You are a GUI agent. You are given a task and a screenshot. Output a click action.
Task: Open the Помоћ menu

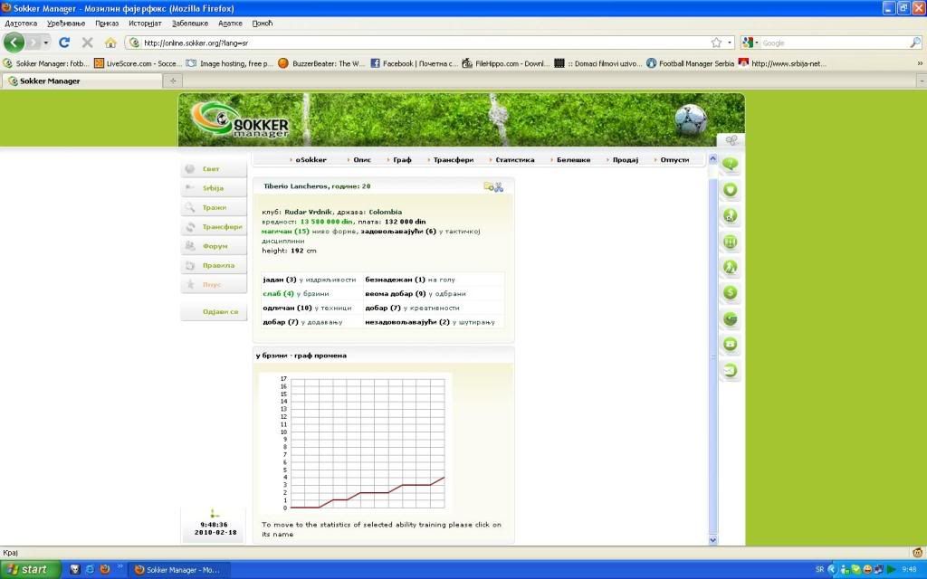(x=263, y=24)
